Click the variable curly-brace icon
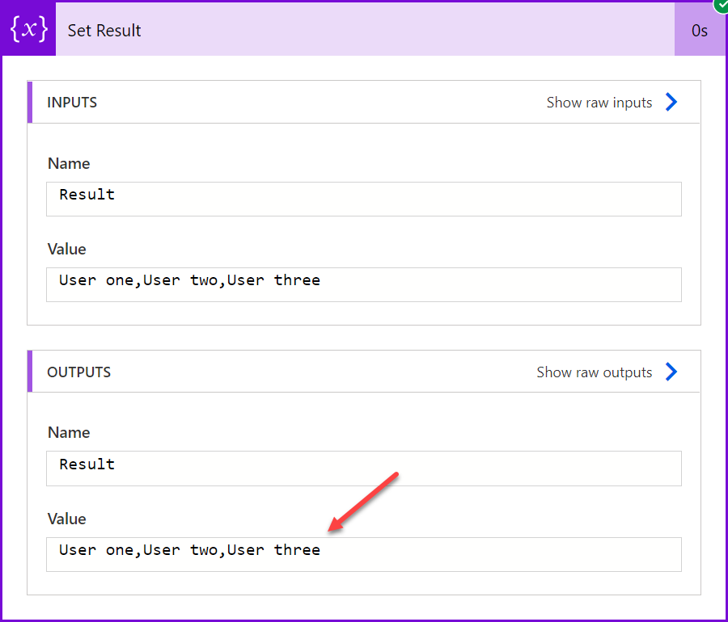The height and width of the screenshot is (622, 728). coord(29,30)
